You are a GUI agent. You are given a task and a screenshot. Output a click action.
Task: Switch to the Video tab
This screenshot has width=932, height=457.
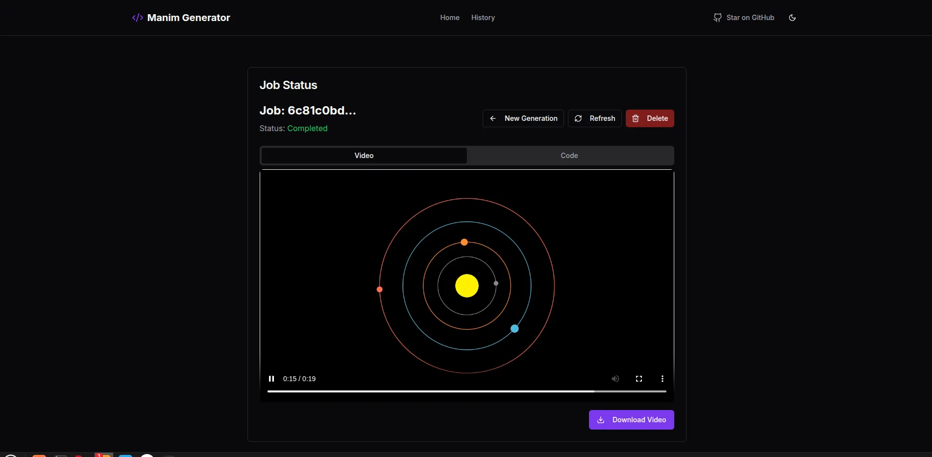[x=364, y=156]
